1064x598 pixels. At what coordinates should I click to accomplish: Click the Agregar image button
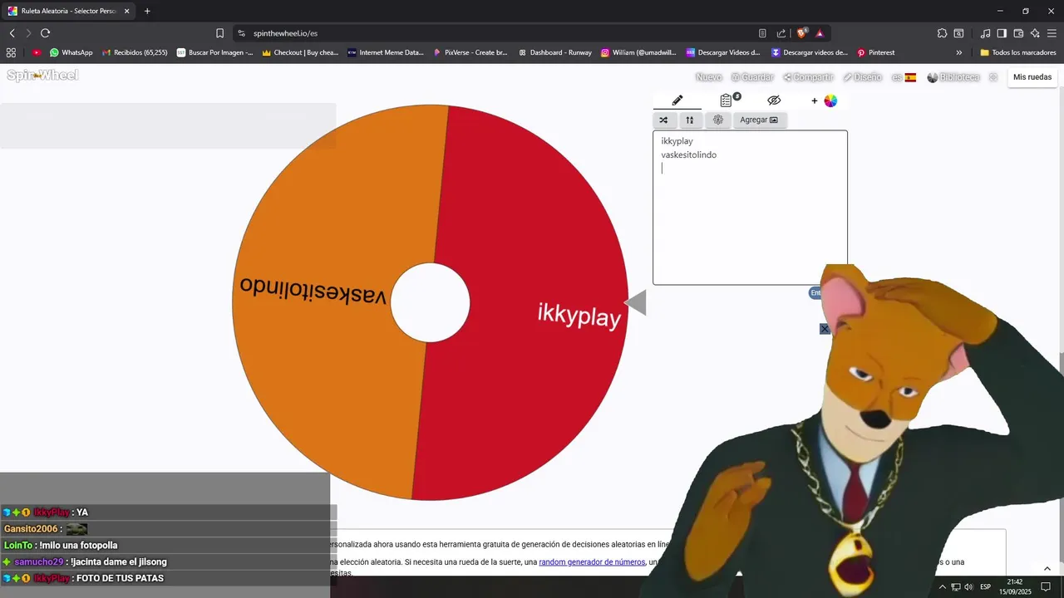coord(759,120)
